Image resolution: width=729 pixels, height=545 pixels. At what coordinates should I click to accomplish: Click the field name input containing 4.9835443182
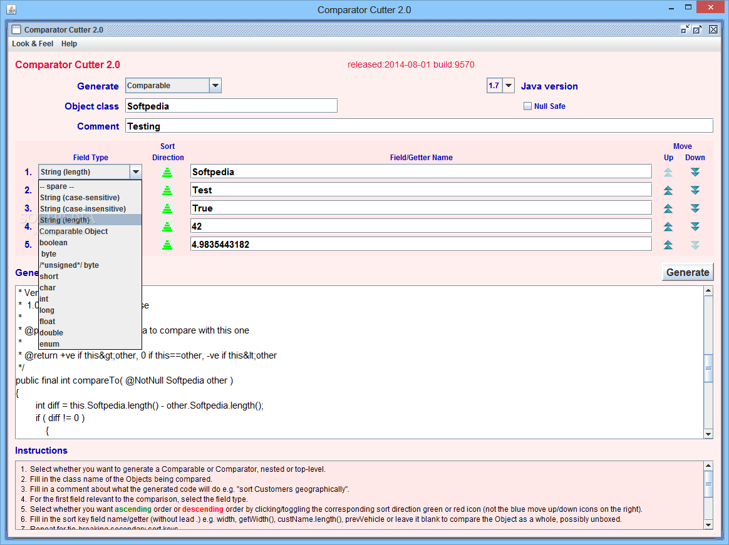[421, 245]
